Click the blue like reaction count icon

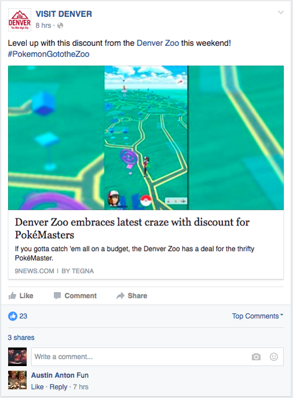point(13,316)
